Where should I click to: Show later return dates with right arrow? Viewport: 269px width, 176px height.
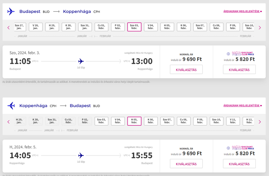coord(260,122)
